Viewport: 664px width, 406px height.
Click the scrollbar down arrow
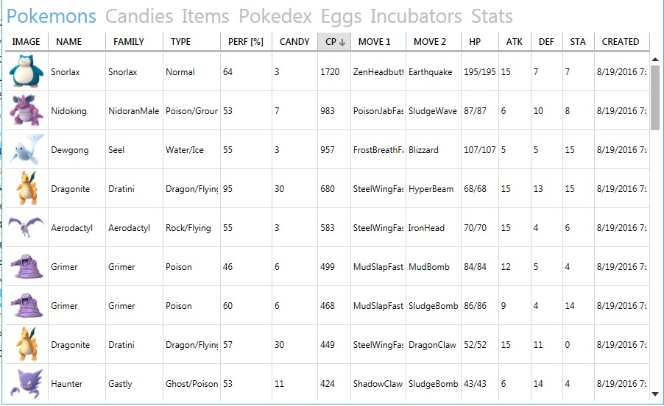pyautogui.click(x=655, y=393)
